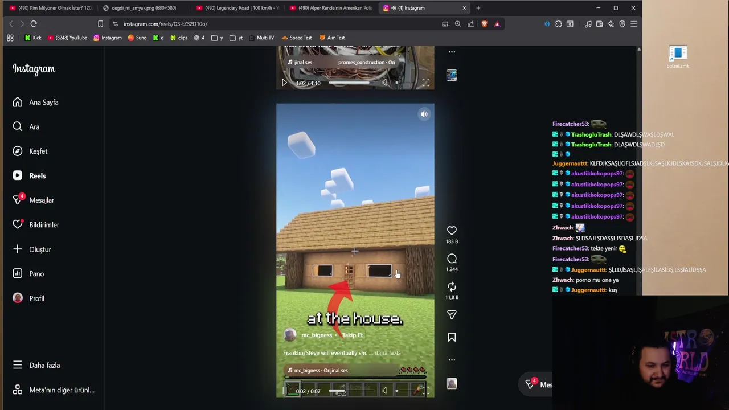This screenshot has height=410, width=729.
Task: Open the clips bookmark
Action: [179, 38]
